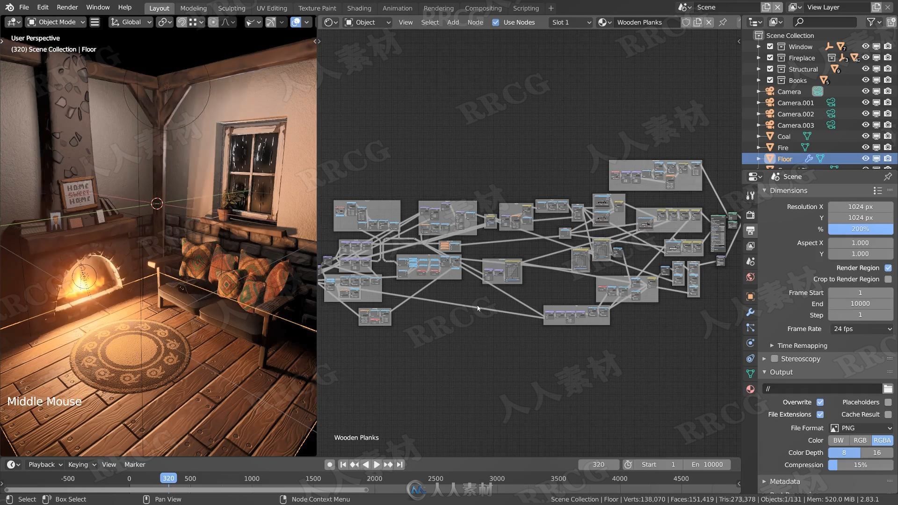Open the World properties tab
This screenshot has height=505, width=898.
pyautogui.click(x=750, y=277)
